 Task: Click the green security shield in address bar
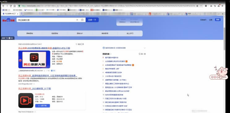(19, 6)
